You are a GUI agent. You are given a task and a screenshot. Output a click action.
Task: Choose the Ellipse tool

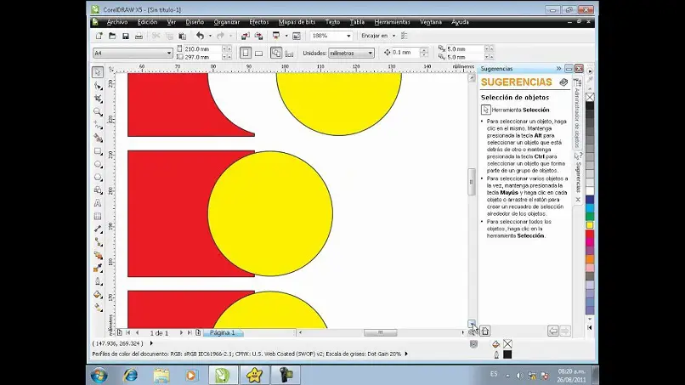click(x=99, y=164)
